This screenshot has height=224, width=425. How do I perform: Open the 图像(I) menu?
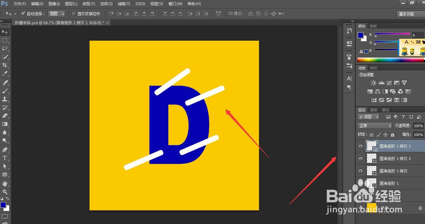pyautogui.click(x=54, y=4)
